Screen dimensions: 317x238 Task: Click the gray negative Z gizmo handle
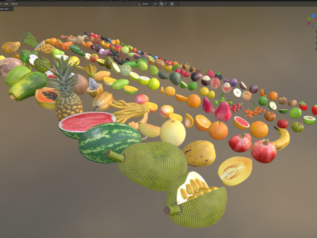pyautogui.click(x=313, y=26)
